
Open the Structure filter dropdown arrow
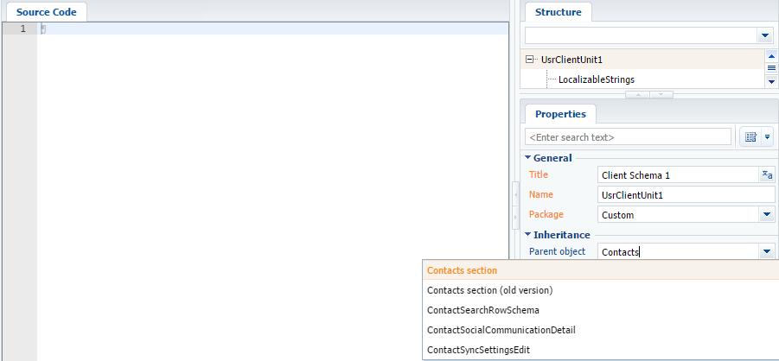[x=764, y=35]
